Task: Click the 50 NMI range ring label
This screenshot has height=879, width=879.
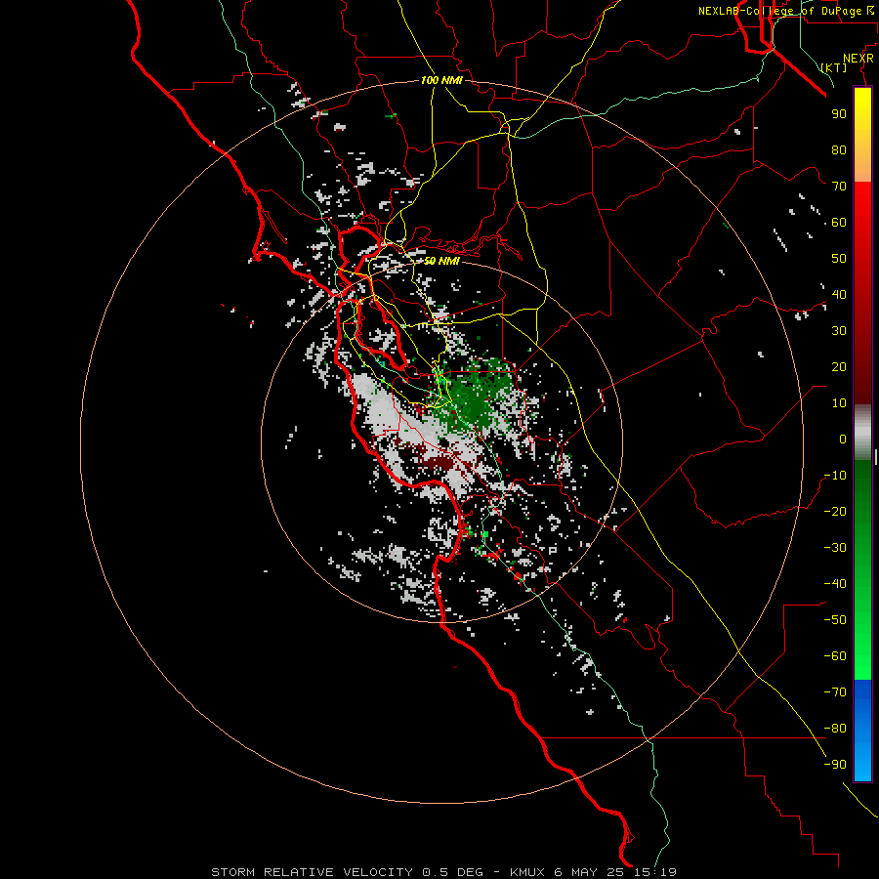Action: 441,261
